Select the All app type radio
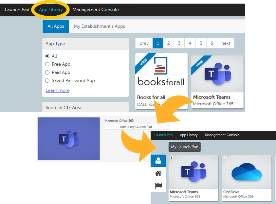Screen dimensions: 276x204 [47, 56]
